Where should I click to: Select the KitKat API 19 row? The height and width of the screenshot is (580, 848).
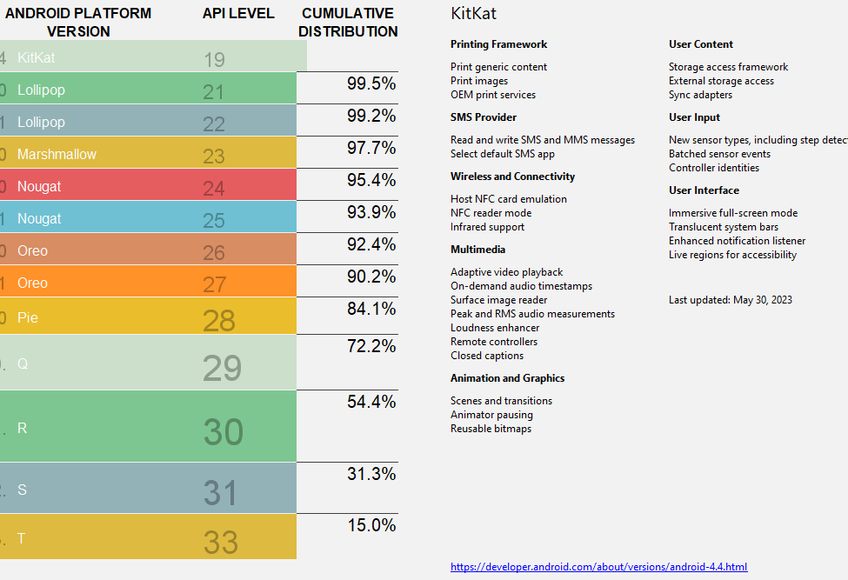tap(153, 56)
